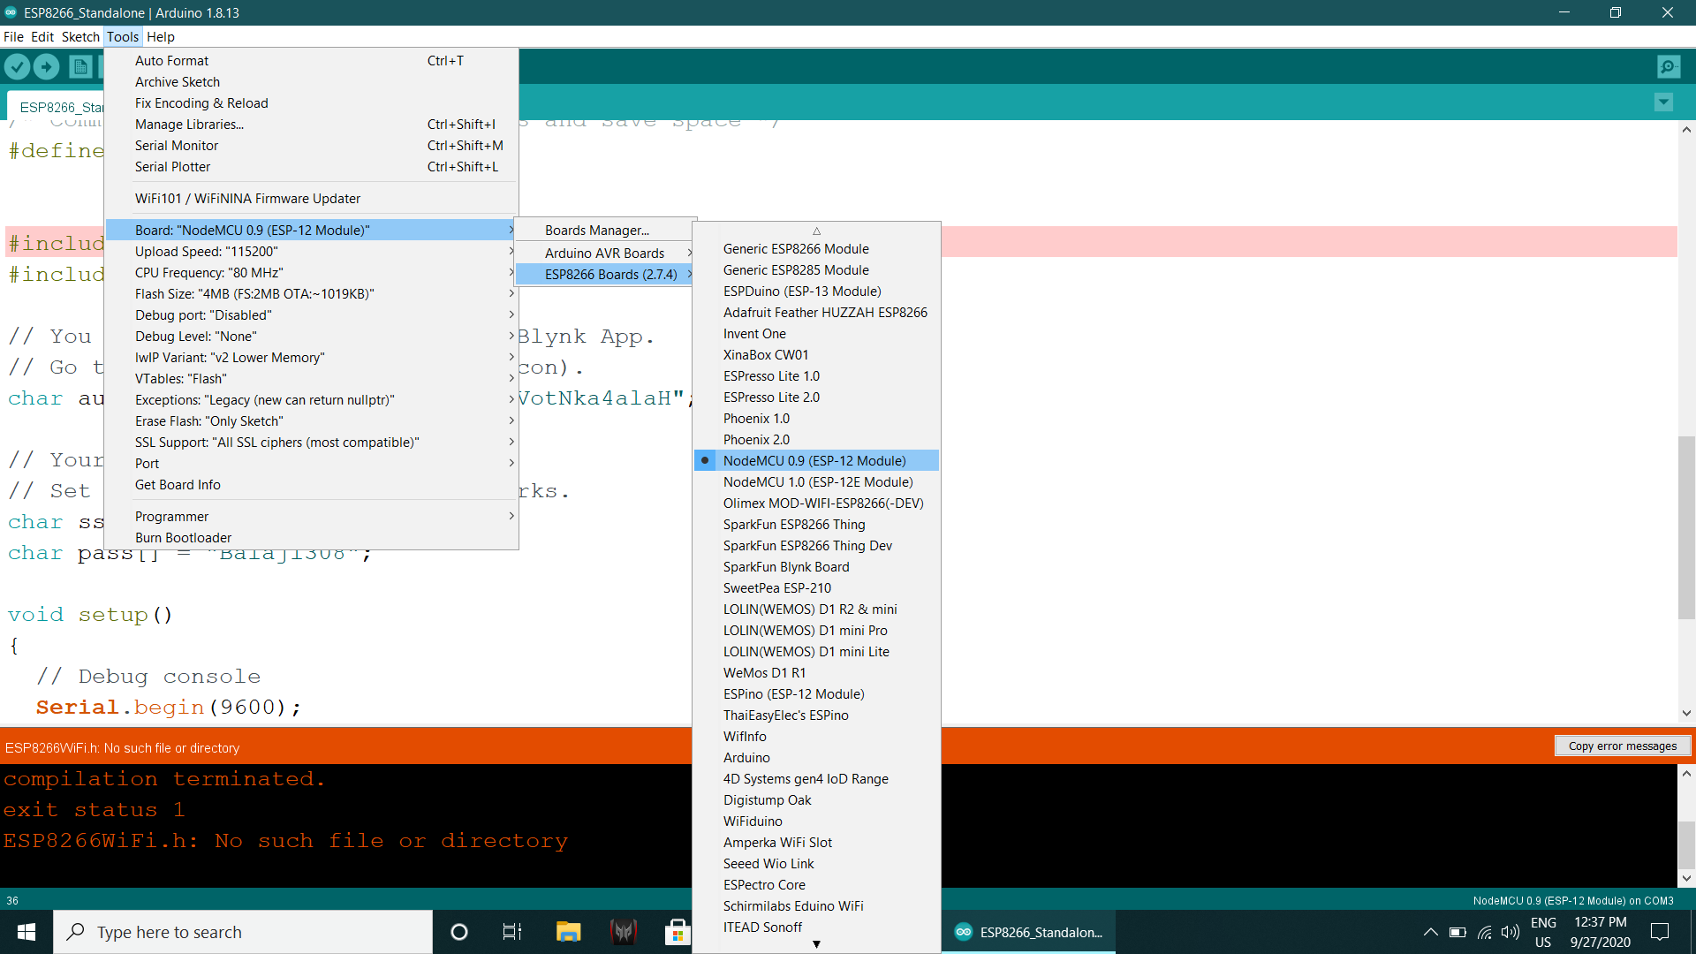Show hidden tray icons chevron
Image resolution: width=1696 pixels, height=954 pixels.
click(1430, 932)
